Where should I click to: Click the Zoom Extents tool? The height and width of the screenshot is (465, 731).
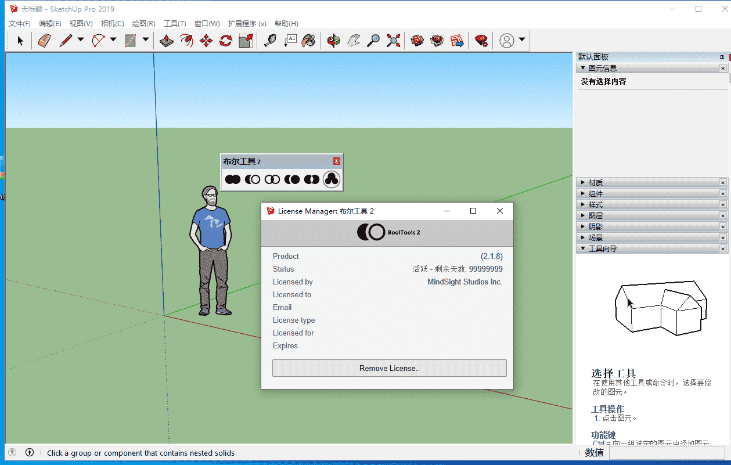coord(393,41)
